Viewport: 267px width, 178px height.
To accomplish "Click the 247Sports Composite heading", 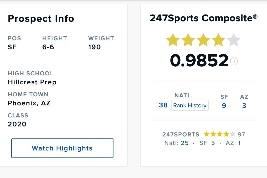I will click(203, 18).
